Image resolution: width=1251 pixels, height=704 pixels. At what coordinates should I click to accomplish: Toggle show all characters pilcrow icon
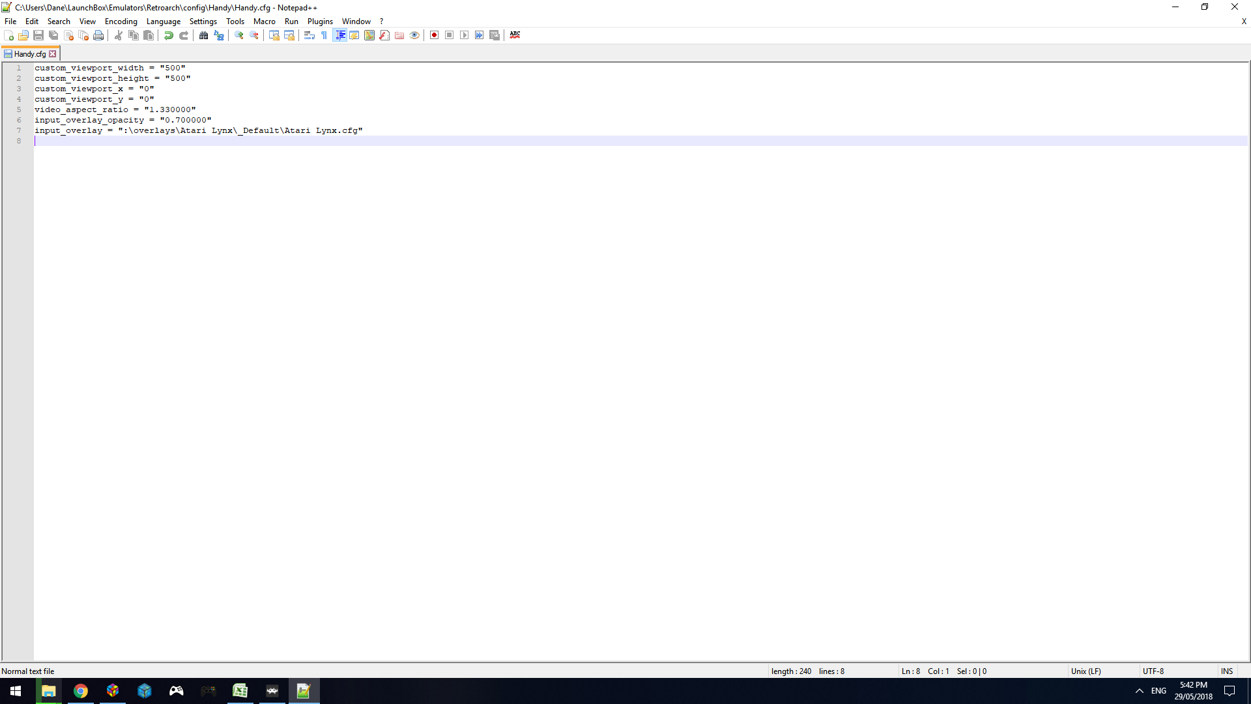coord(324,35)
